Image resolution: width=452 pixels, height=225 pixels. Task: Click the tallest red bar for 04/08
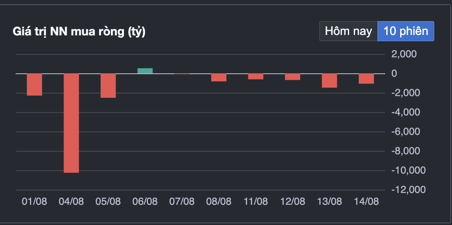[x=71, y=123]
